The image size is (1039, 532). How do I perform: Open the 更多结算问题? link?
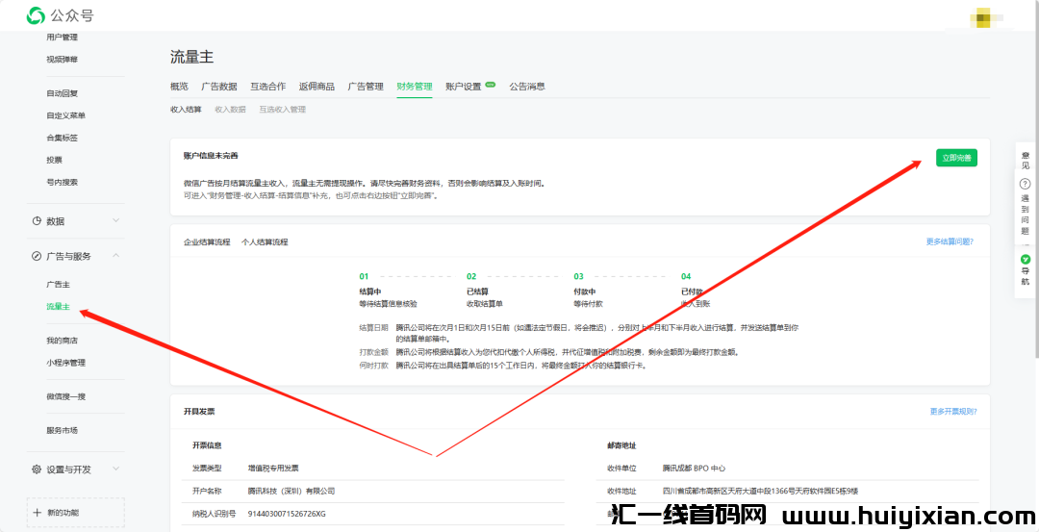pos(949,241)
